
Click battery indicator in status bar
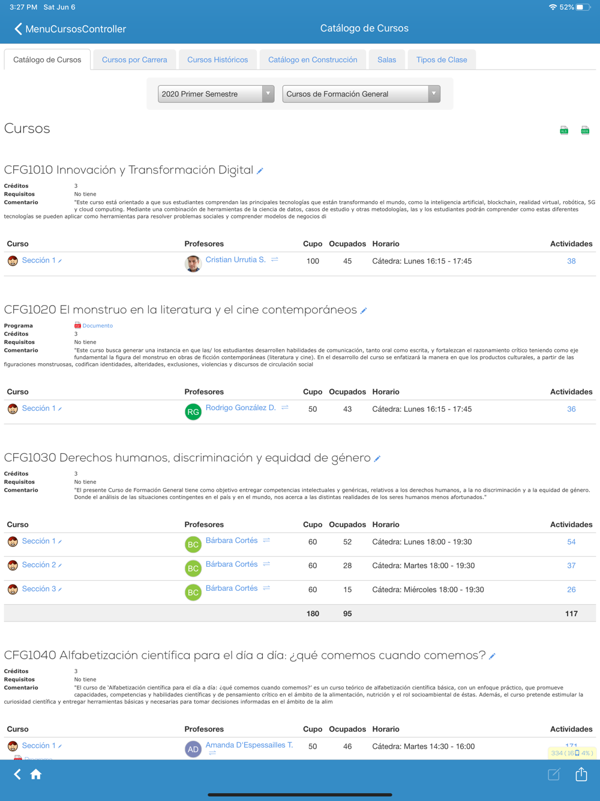click(x=583, y=7)
